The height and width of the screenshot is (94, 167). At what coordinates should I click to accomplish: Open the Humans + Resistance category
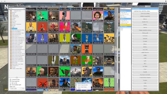(x=16, y=24)
